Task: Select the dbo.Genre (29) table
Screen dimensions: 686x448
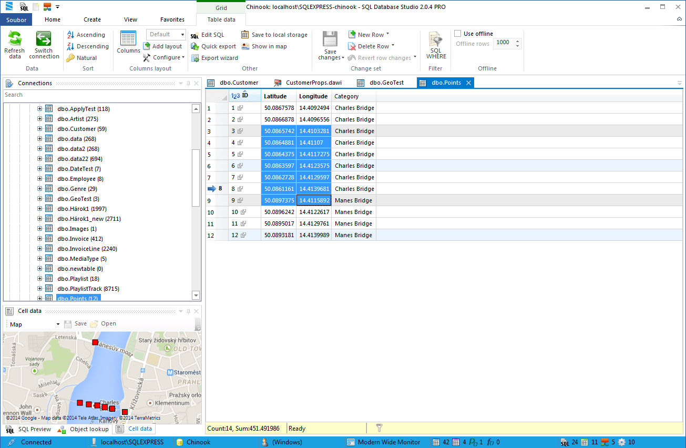Action: pyautogui.click(x=77, y=189)
